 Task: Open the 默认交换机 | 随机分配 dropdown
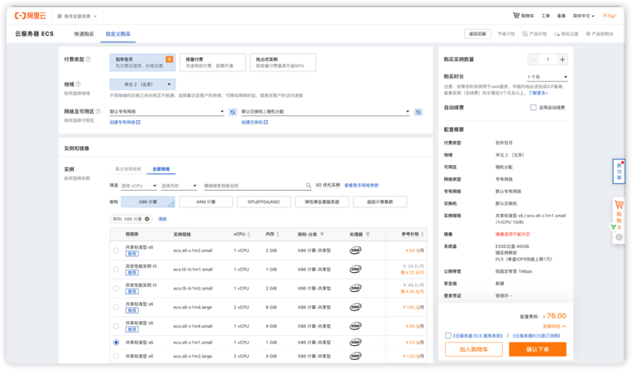pos(325,111)
